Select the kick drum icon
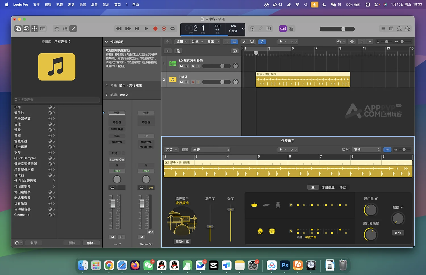 tap(260, 231)
